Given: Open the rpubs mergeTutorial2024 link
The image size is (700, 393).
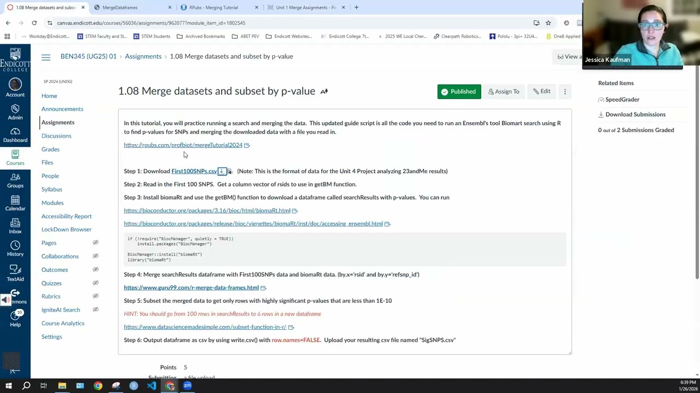Looking at the screenshot, I should coord(183,145).
